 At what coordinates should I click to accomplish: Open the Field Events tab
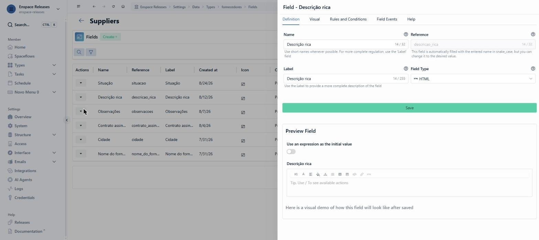(387, 19)
